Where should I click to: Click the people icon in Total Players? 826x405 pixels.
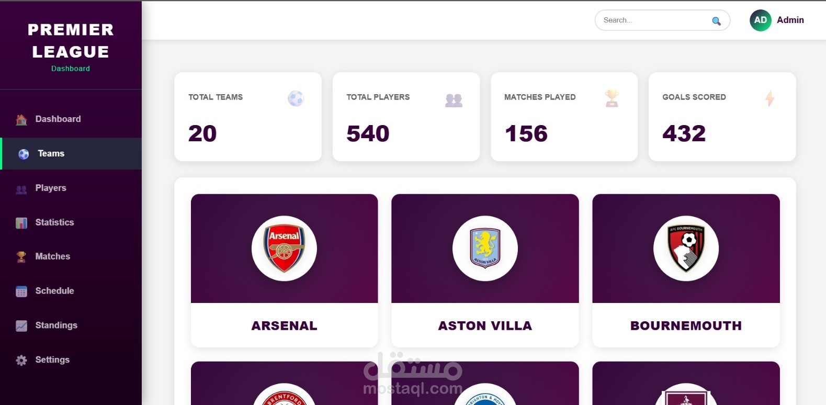click(454, 99)
